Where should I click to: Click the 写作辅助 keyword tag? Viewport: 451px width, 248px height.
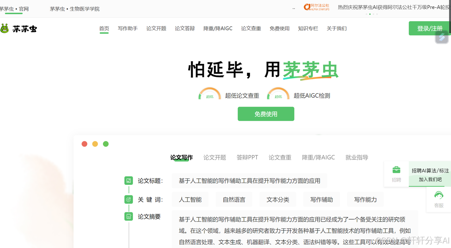321,199
